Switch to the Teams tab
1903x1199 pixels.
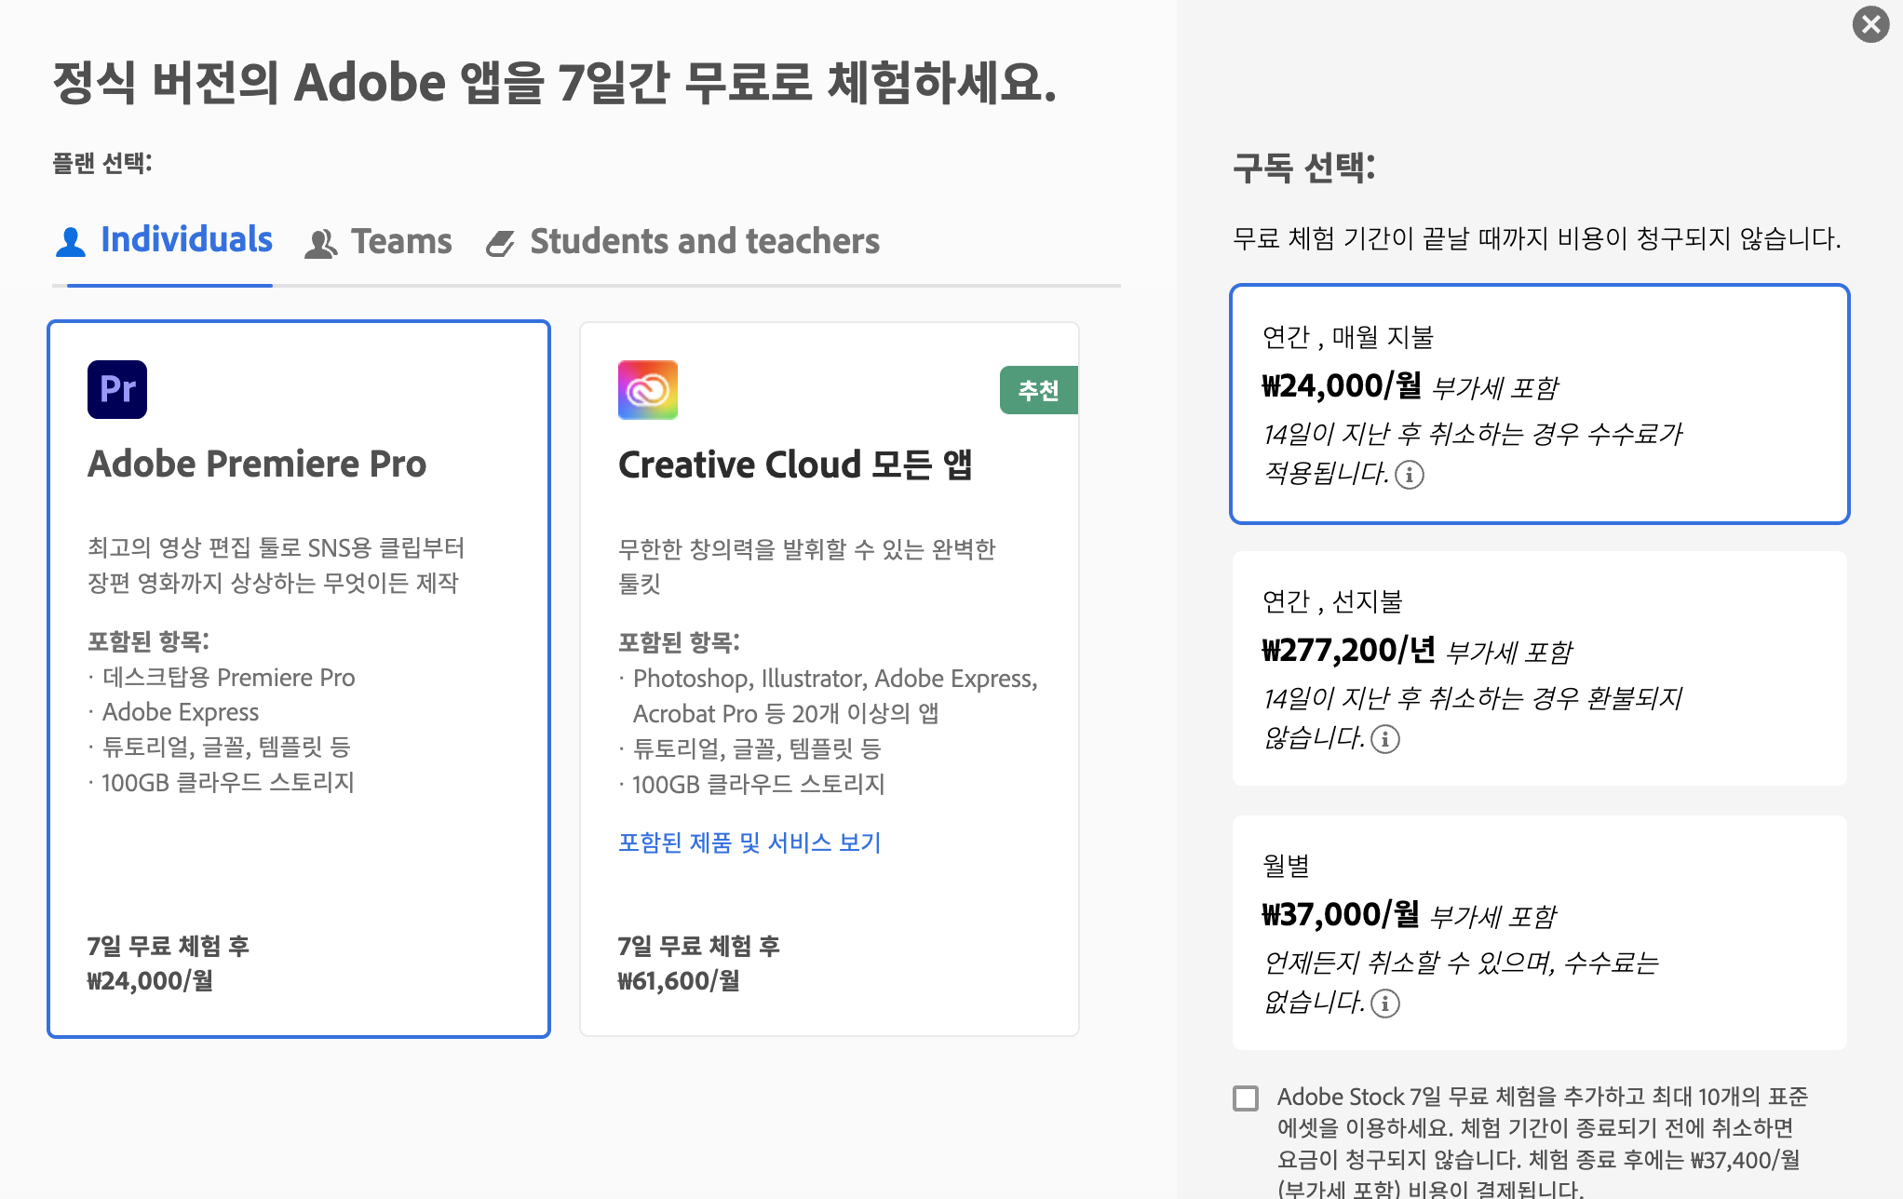click(x=378, y=242)
